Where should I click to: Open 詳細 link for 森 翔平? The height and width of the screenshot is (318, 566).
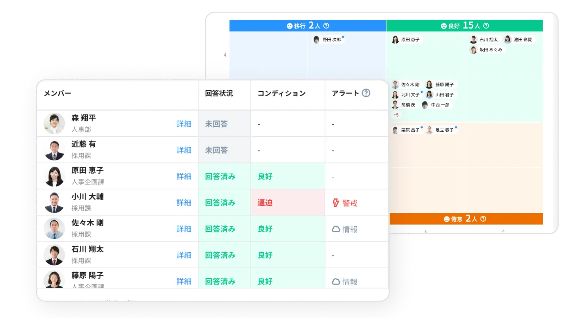pos(184,124)
